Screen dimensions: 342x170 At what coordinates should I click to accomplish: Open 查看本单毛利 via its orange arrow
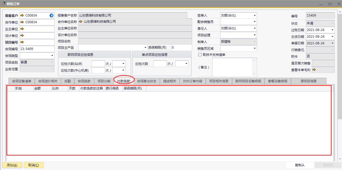click(314, 70)
